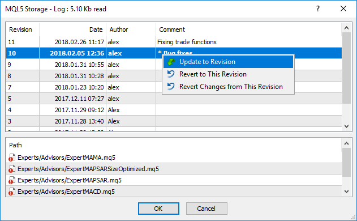
Task: Select revision 11 Fixing trade functions row
Action: pyautogui.click(x=174, y=42)
